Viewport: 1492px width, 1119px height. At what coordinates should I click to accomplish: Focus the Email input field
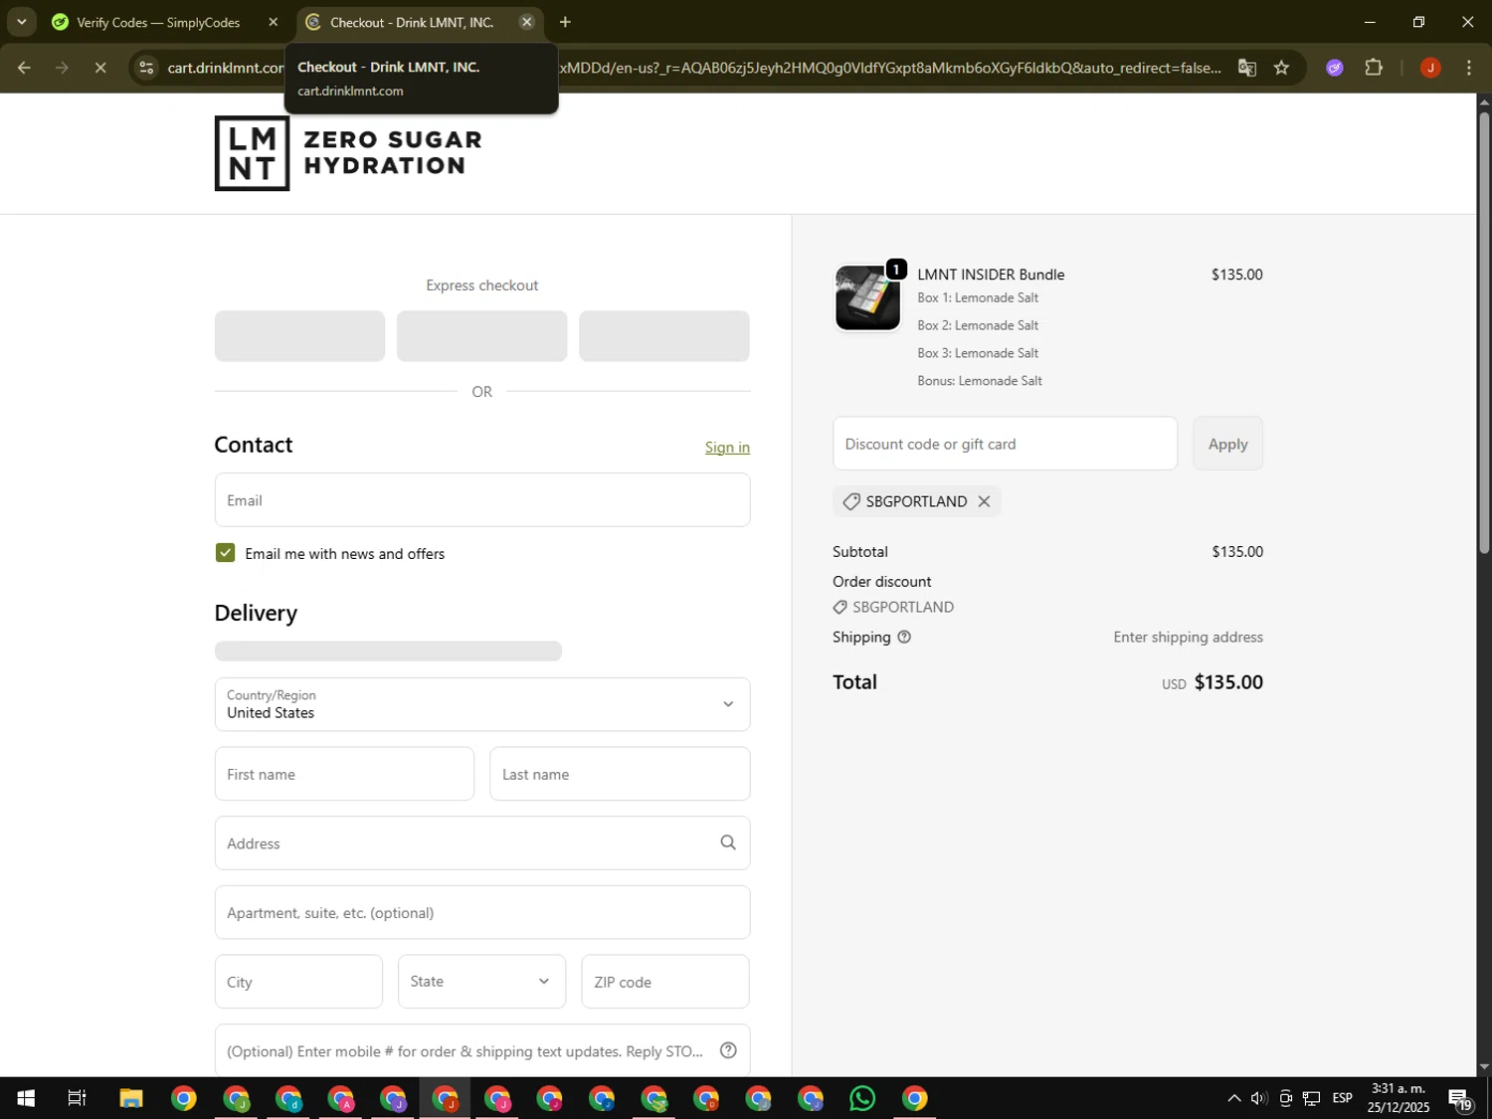[482, 500]
